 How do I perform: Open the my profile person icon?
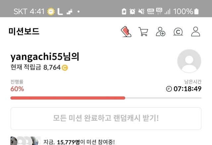pyautogui.click(x=195, y=32)
